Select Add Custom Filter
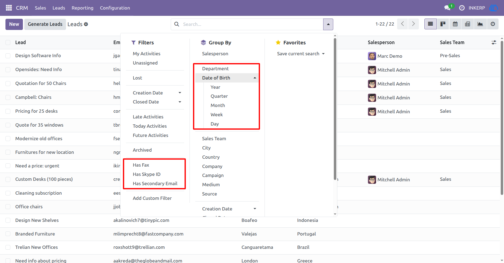 pyautogui.click(x=152, y=198)
